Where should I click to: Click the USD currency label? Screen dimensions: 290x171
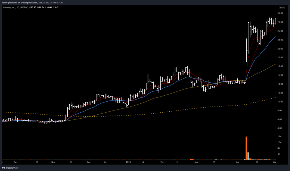pos(282,8)
